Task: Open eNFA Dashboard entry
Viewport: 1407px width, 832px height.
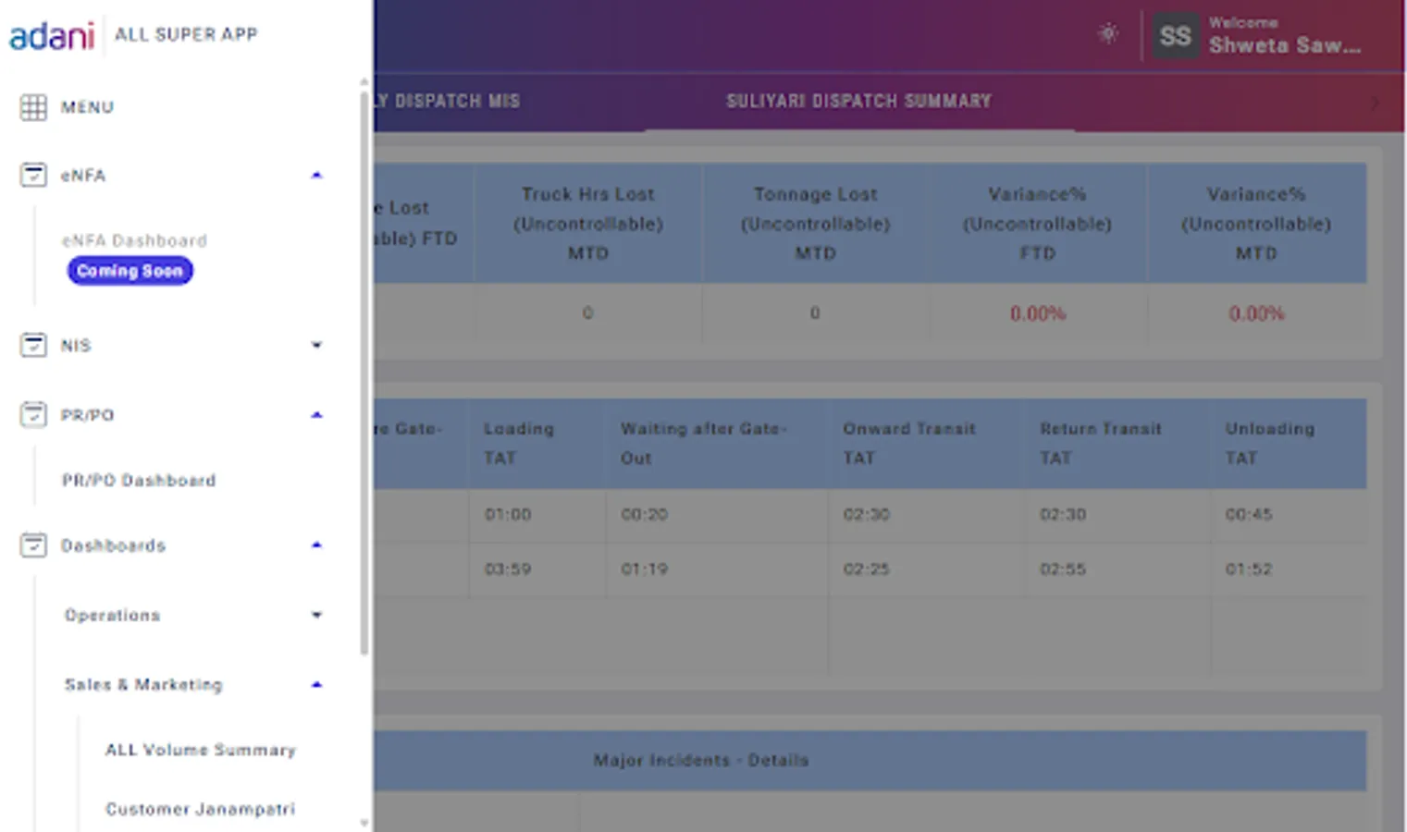Action: pyautogui.click(x=134, y=240)
